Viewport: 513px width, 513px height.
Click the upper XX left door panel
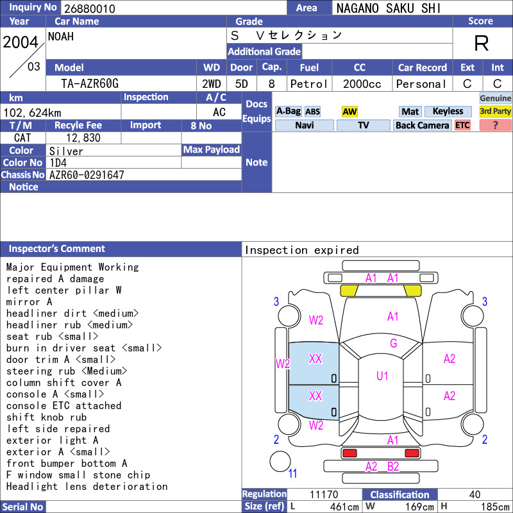[315, 359]
